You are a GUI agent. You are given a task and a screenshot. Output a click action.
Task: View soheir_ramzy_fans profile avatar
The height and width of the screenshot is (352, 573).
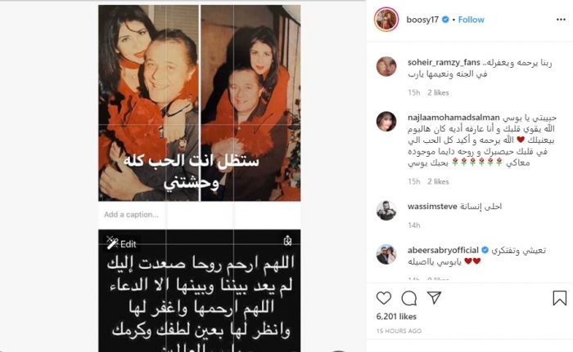pos(386,67)
